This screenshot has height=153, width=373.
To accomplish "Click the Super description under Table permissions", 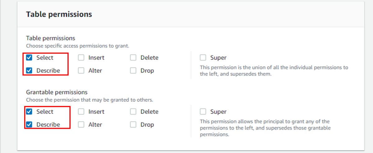I will click(x=274, y=71).
